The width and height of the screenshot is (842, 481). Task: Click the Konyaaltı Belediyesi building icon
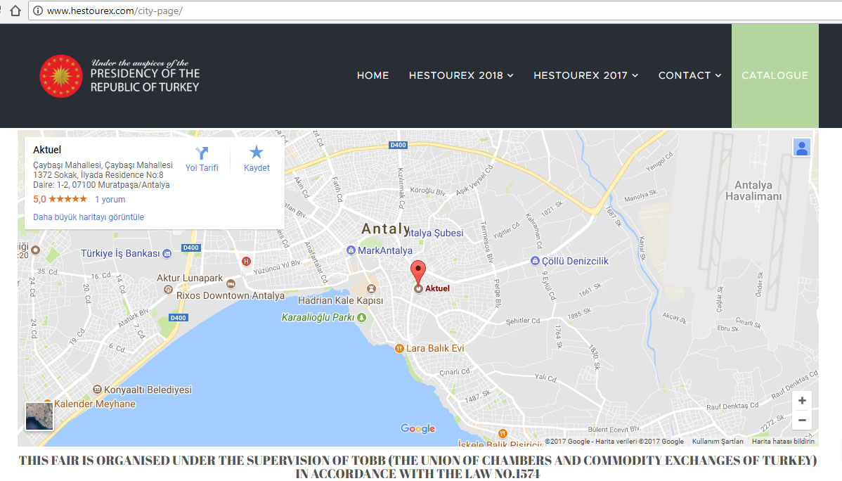pyautogui.click(x=97, y=390)
